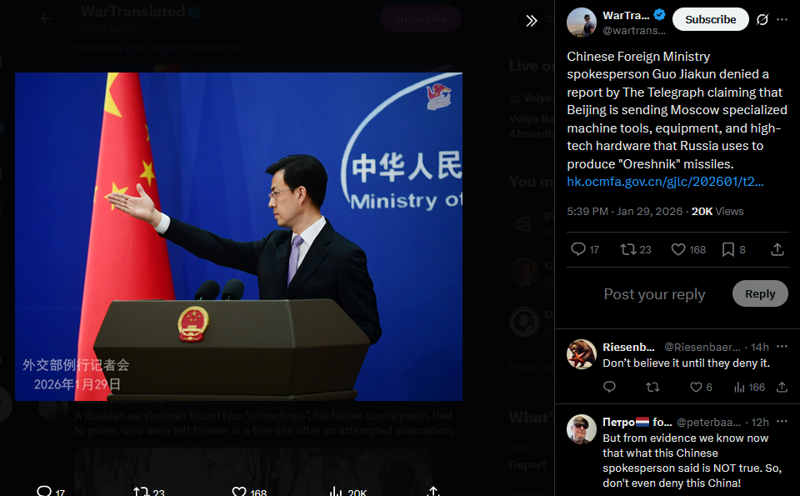
Task: Click the enlarged press conference photo
Action: tap(239, 236)
